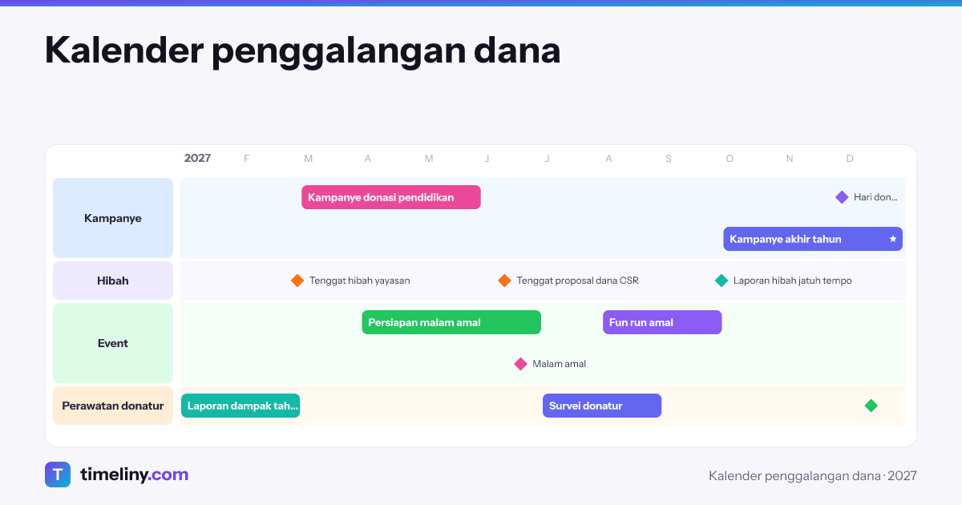Click the Hari don... milestone label
Viewport: 962px width, 505px height.
[x=875, y=197]
